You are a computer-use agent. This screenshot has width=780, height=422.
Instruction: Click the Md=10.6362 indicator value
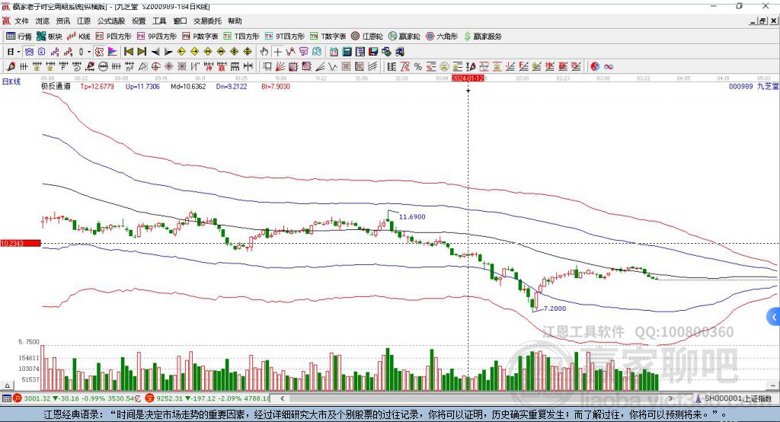pyautogui.click(x=188, y=86)
